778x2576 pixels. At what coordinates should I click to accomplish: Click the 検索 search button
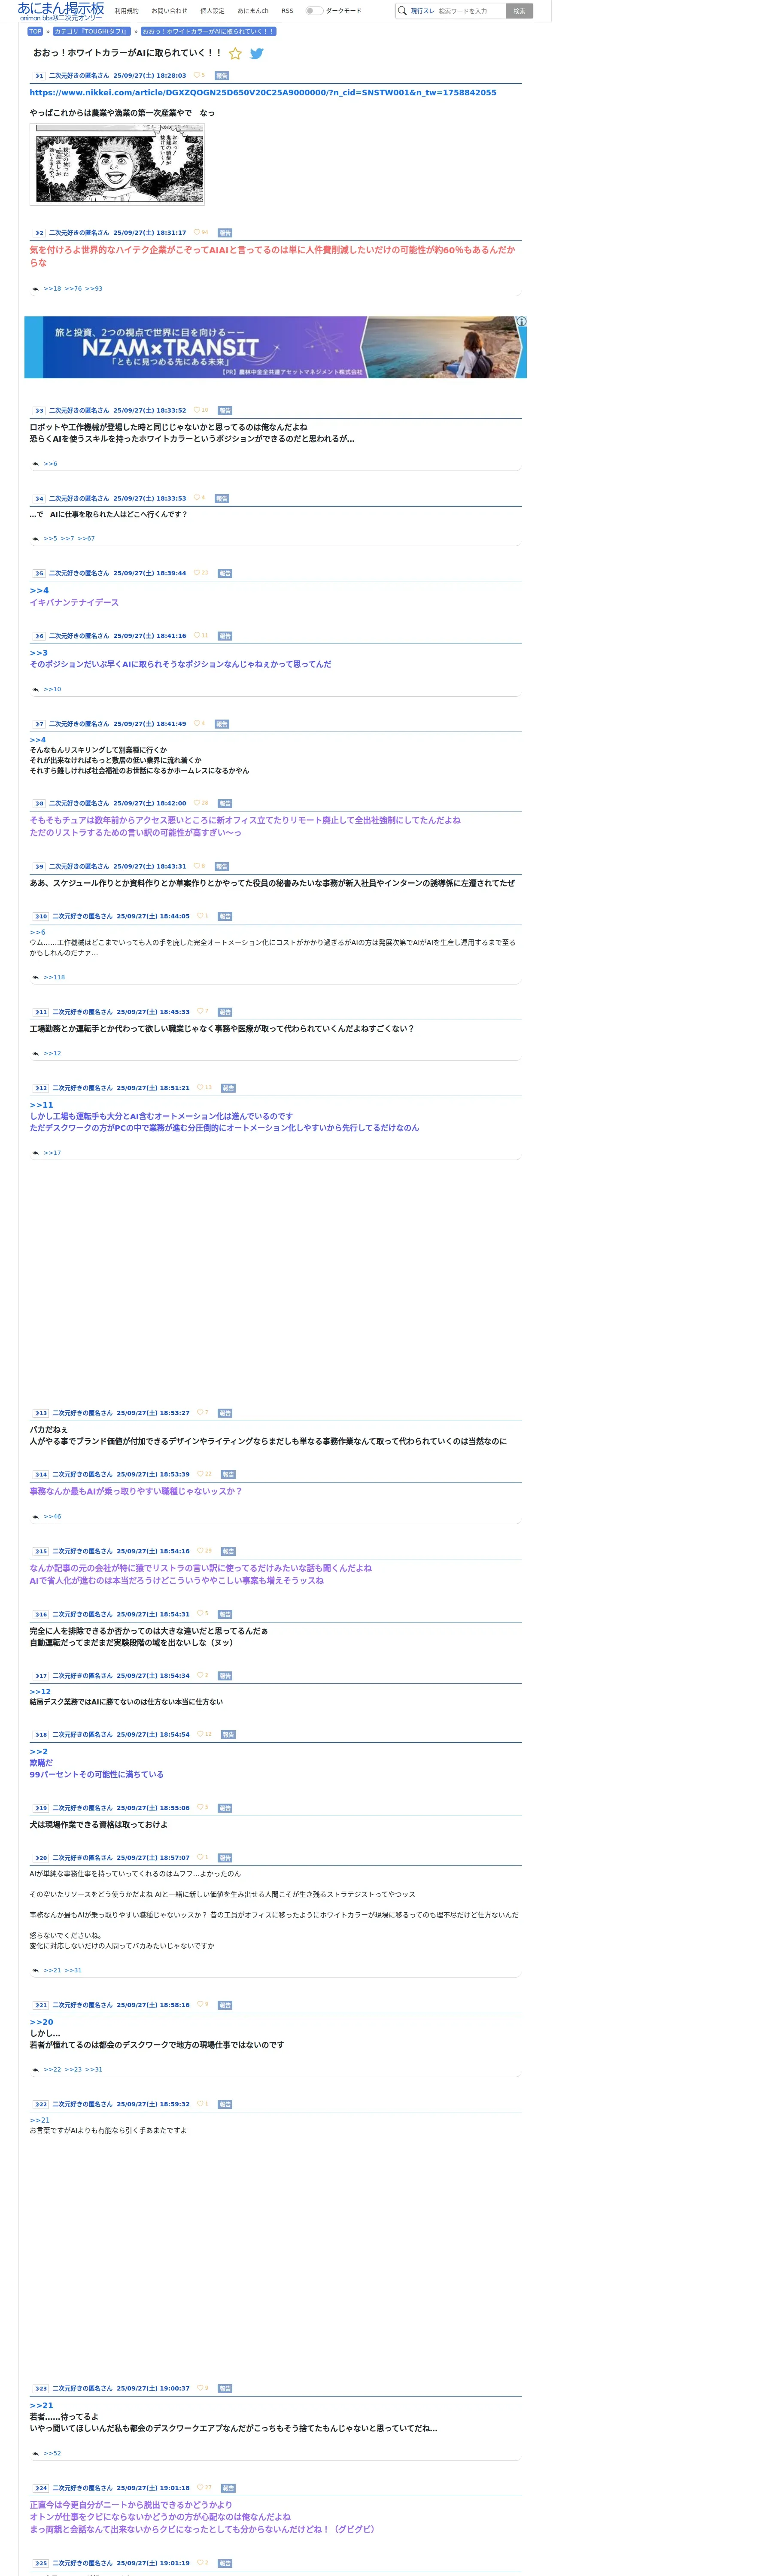click(x=519, y=11)
